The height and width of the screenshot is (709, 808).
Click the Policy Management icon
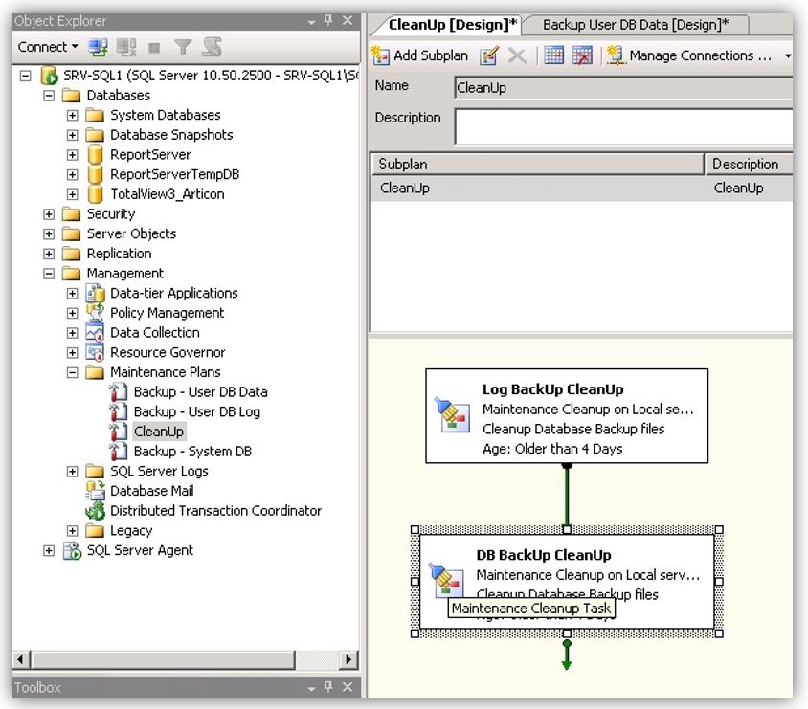click(96, 313)
